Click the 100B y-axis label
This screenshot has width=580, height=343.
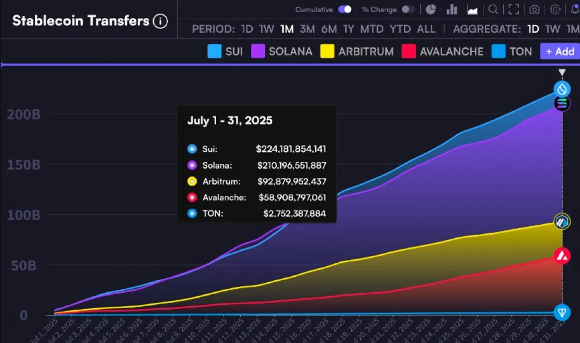click(x=23, y=214)
